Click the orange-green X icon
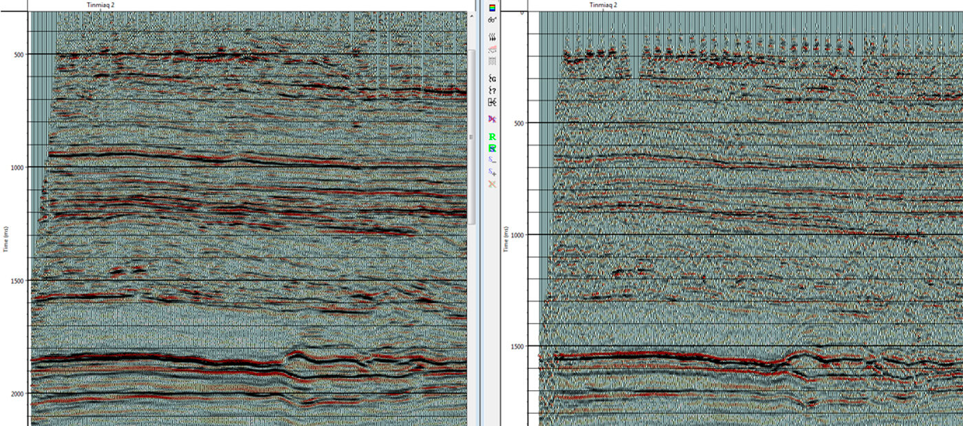This screenshot has width=963, height=426. point(493,184)
